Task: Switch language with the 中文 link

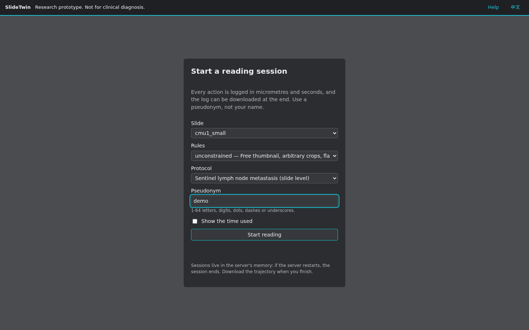Action: pyautogui.click(x=515, y=7)
